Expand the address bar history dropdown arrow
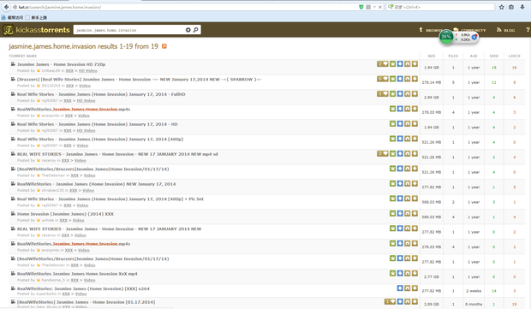Viewport: 531px width, 309px height. point(374,7)
